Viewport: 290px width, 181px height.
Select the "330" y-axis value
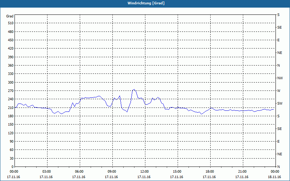(11, 74)
